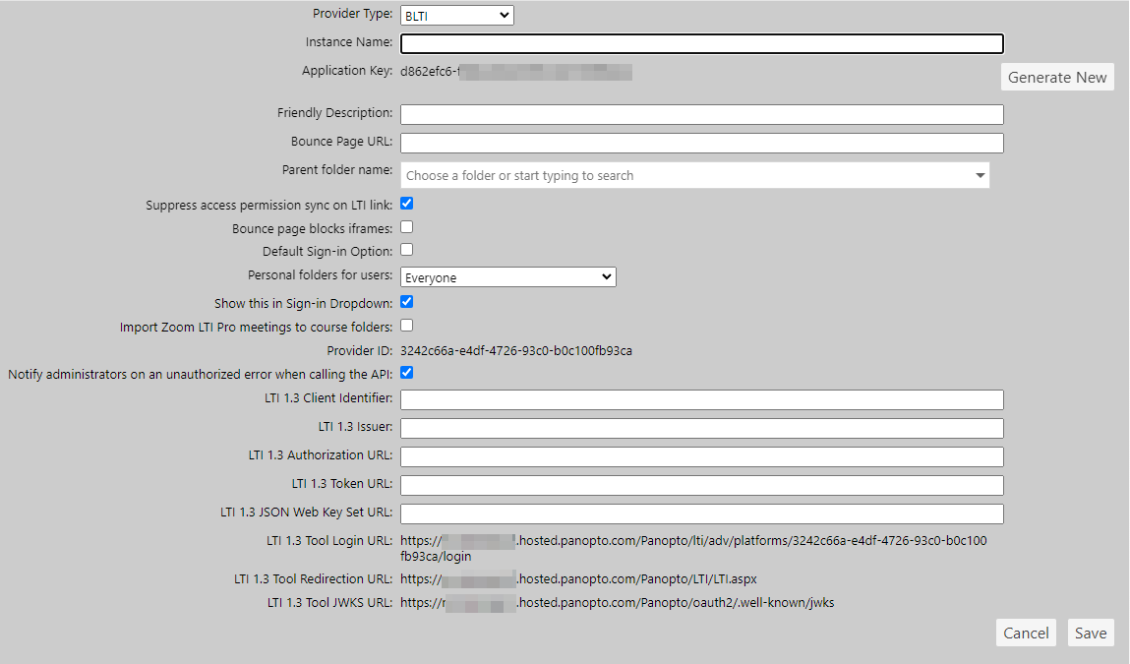Click the Cancel button
The image size is (1130, 664).
[1026, 633]
